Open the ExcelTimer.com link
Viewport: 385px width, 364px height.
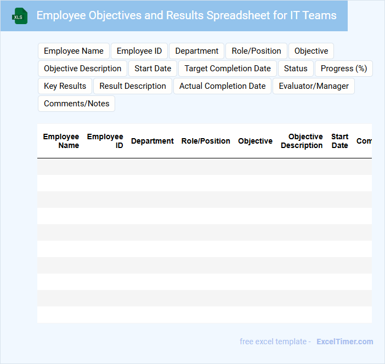pos(345,342)
